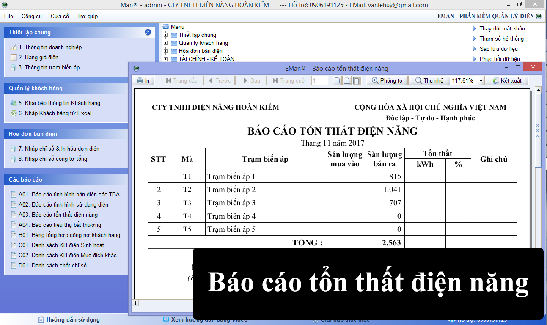The width and height of the screenshot is (547, 325).
Task: Jump to last page Trang cuối
Action: (x=289, y=80)
